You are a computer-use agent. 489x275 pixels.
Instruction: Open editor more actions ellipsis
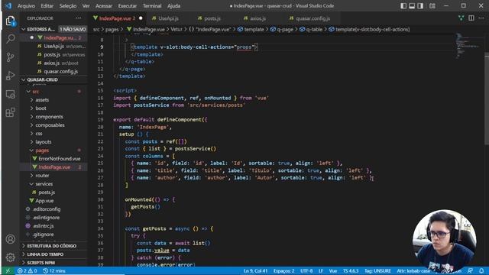click(481, 18)
